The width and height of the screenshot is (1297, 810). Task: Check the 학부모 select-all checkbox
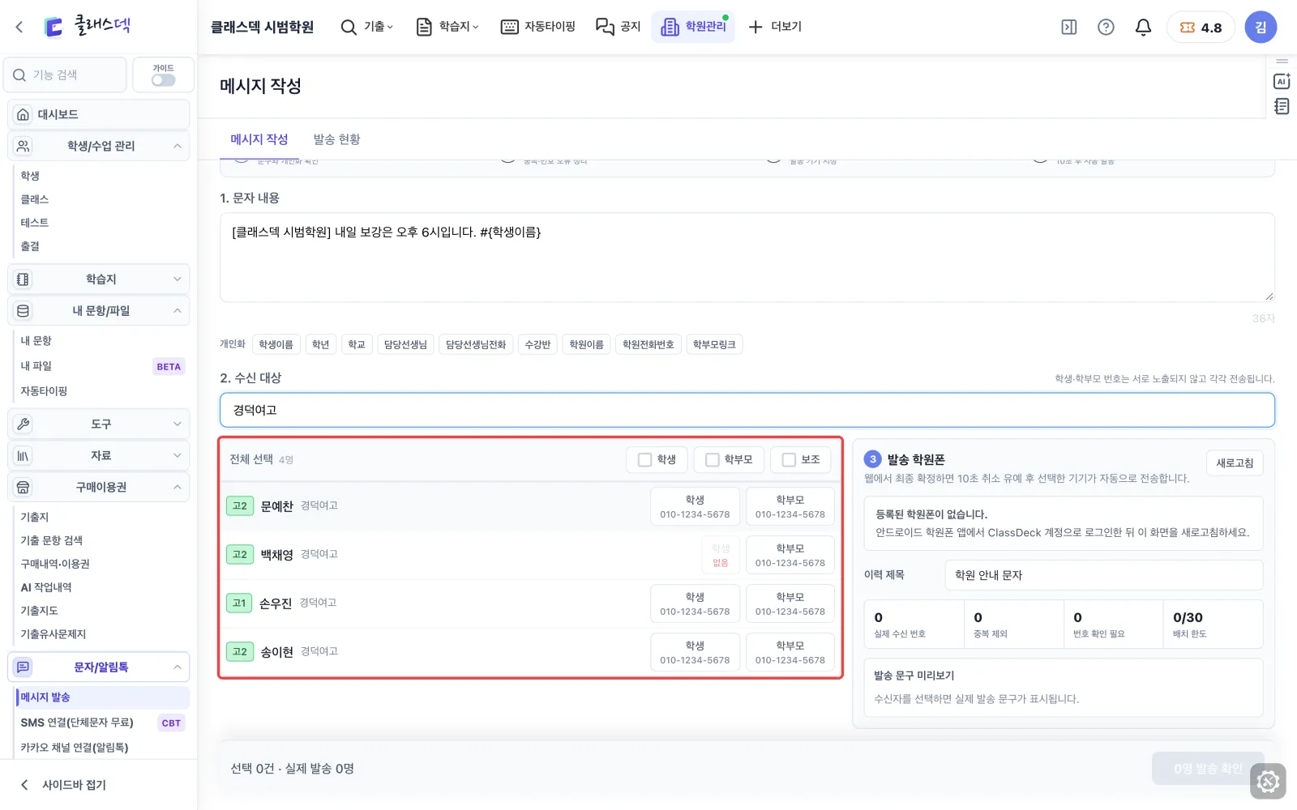(x=712, y=459)
